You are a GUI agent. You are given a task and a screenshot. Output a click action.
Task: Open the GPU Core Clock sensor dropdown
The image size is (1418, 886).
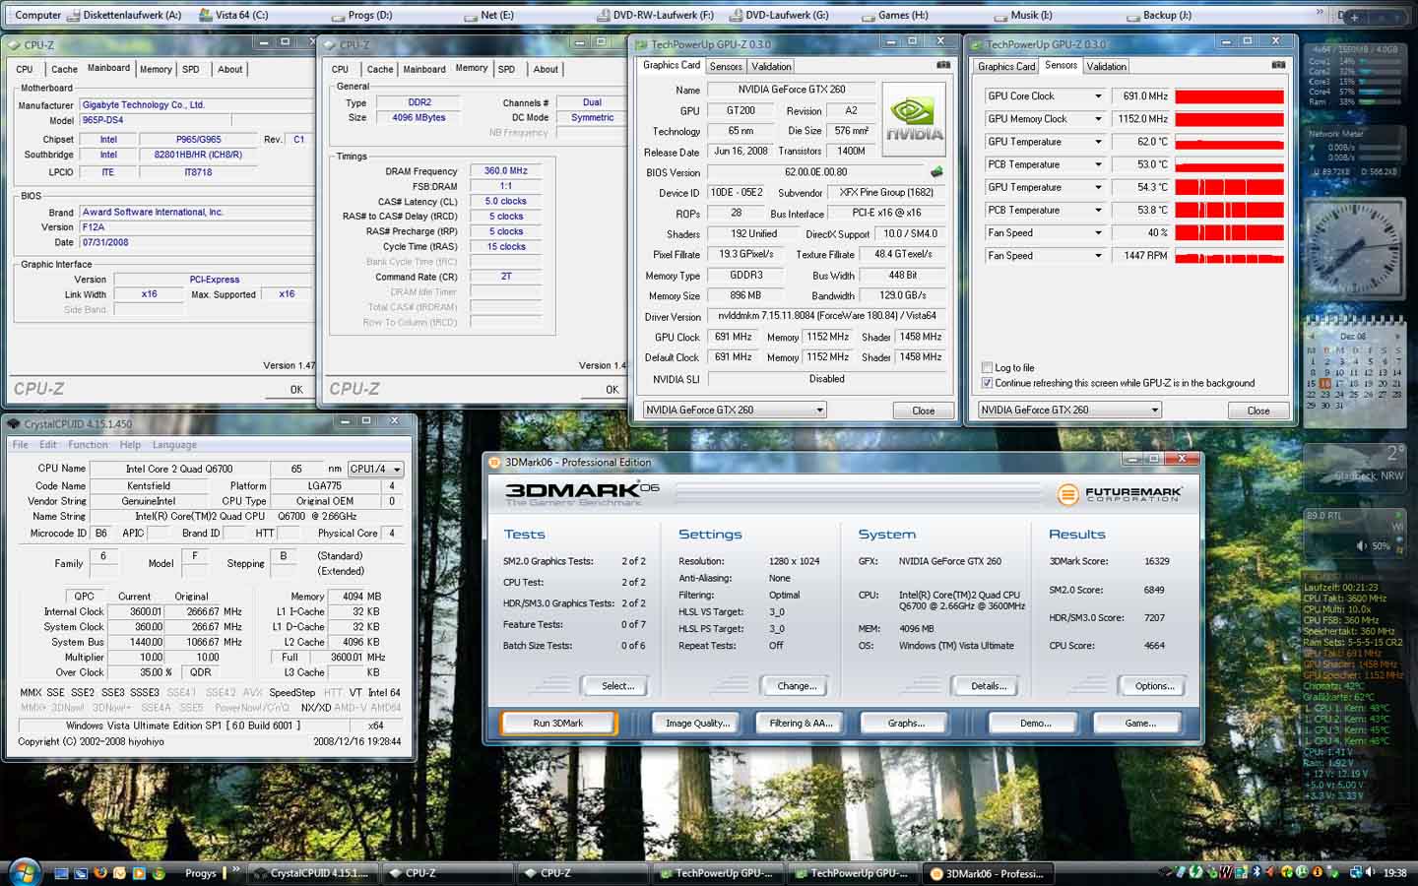(1098, 96)
